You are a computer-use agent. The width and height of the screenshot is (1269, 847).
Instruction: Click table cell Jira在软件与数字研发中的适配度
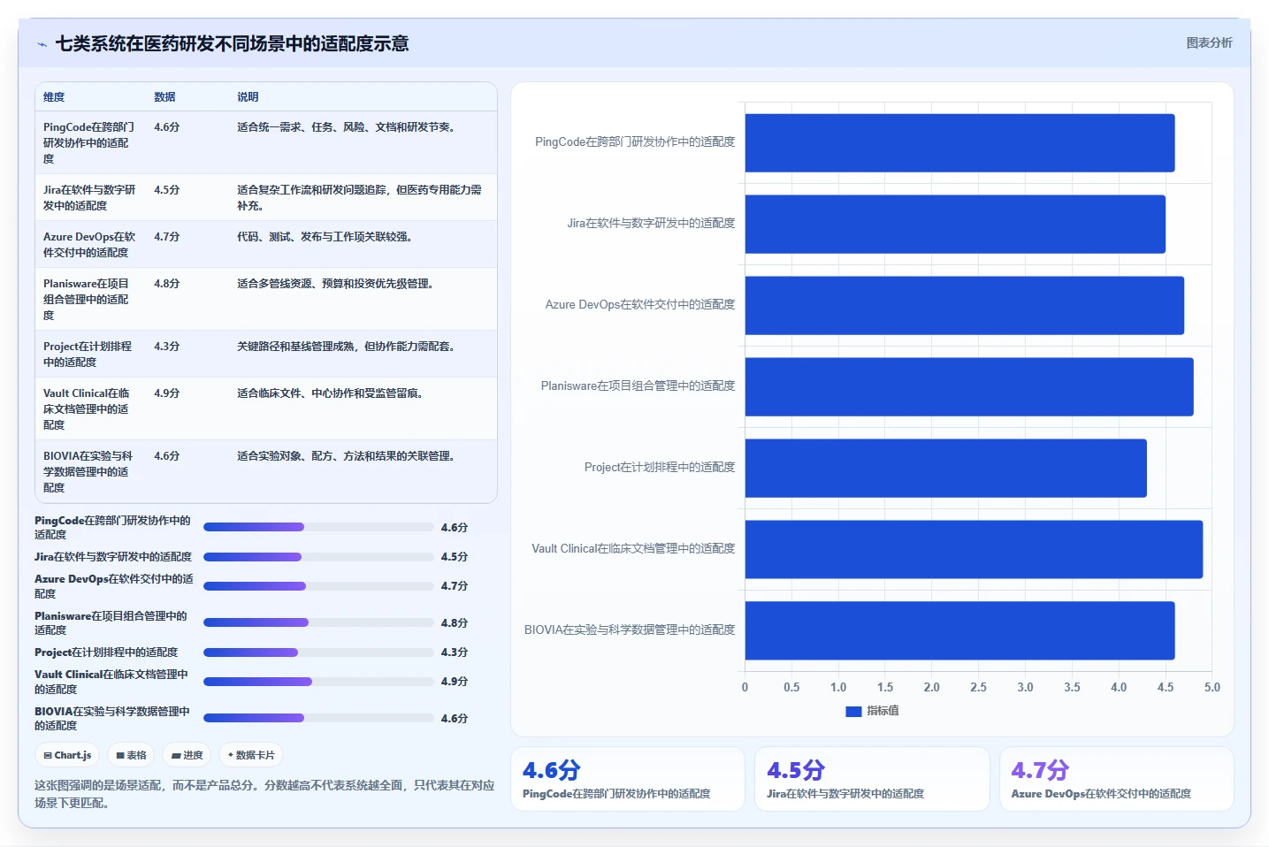click(89, 198)
